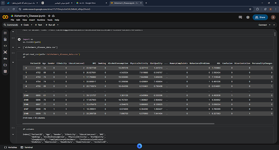
Task: Collapse the listdir cell output
Action: [x=13, y=47]
